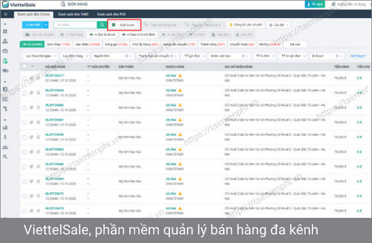Tick the select-all checkbox in table header
Image resolution: width=372 pixels, height=243 pixels.
tap(24, 66)
